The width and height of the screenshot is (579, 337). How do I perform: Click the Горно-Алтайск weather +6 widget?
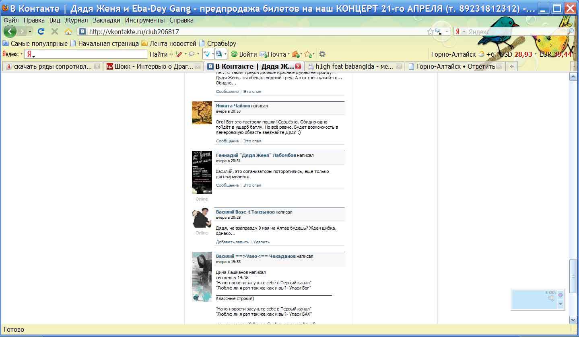(x=463, y=54)
